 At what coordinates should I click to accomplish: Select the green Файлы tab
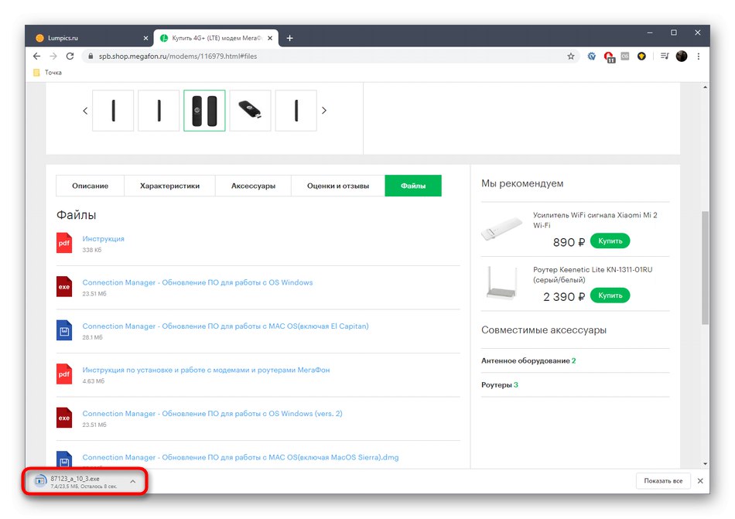(413, 186)
